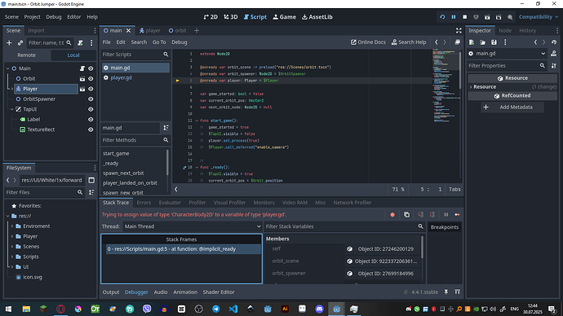Switch to the Errors debugger tab

coord(144,203)
